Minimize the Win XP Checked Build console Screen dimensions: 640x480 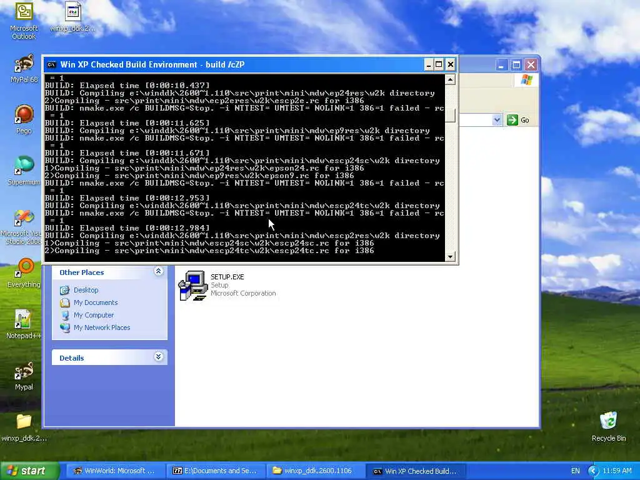pyautogui.click(x=429, y=64)
